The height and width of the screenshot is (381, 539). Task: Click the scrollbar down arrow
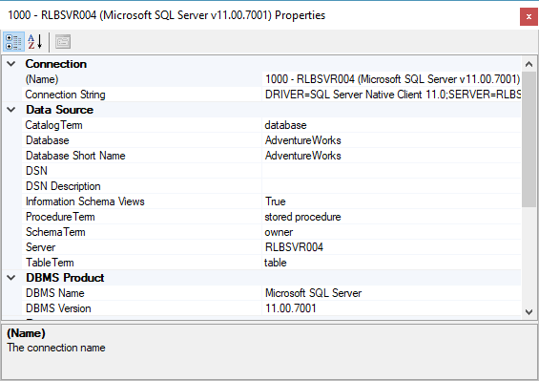[529, 312]
